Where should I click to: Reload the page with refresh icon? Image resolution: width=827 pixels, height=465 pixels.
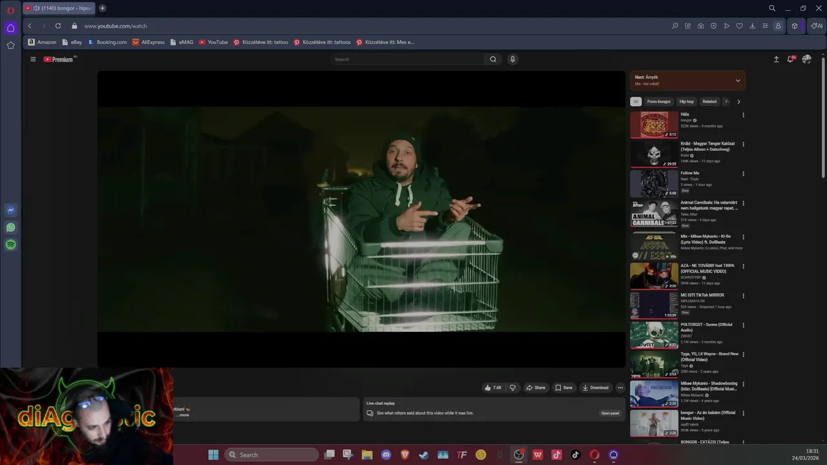tap(58, 26)
